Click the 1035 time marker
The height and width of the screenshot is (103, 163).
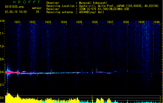click(79, 22)
